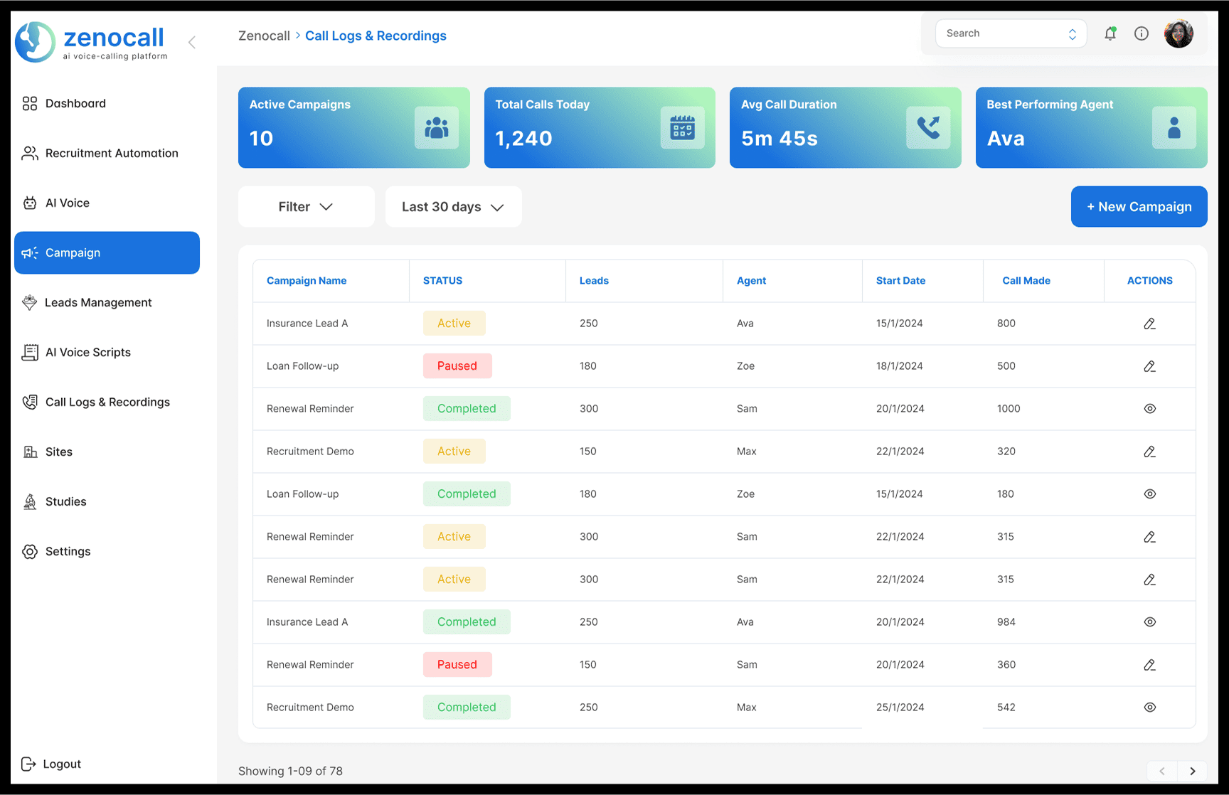The height and width of the screenshot is (795, 1229).
Task: Open the info icon in the header
Action: 1142,33
